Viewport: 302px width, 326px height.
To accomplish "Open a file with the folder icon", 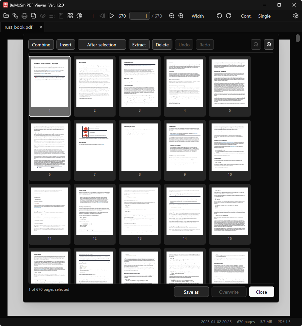I will (6, 16).
